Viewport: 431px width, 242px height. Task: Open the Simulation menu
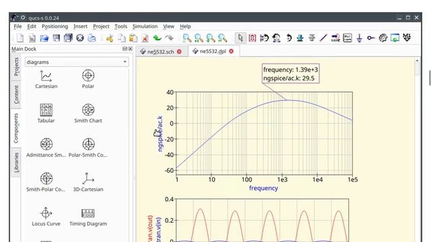coord(145,26)
